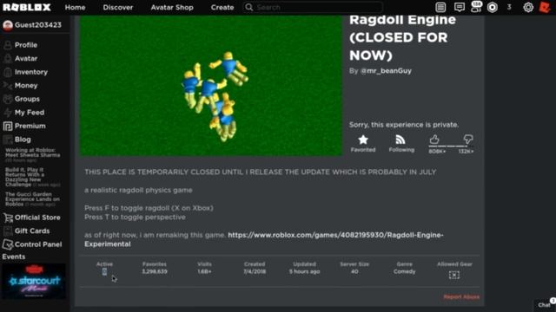Open the chat messages icon in the top bar

460,7
